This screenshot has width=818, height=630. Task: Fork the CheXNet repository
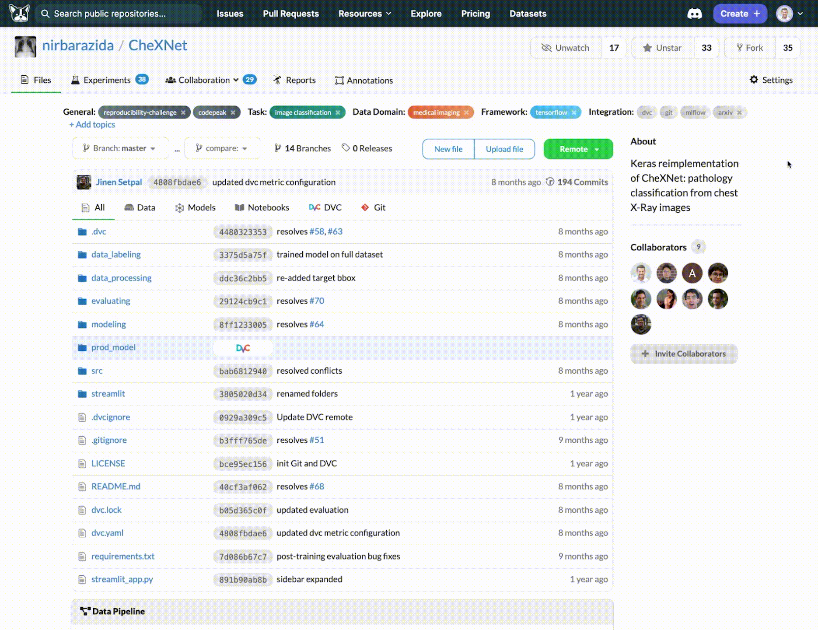click(x=750, y=48)
